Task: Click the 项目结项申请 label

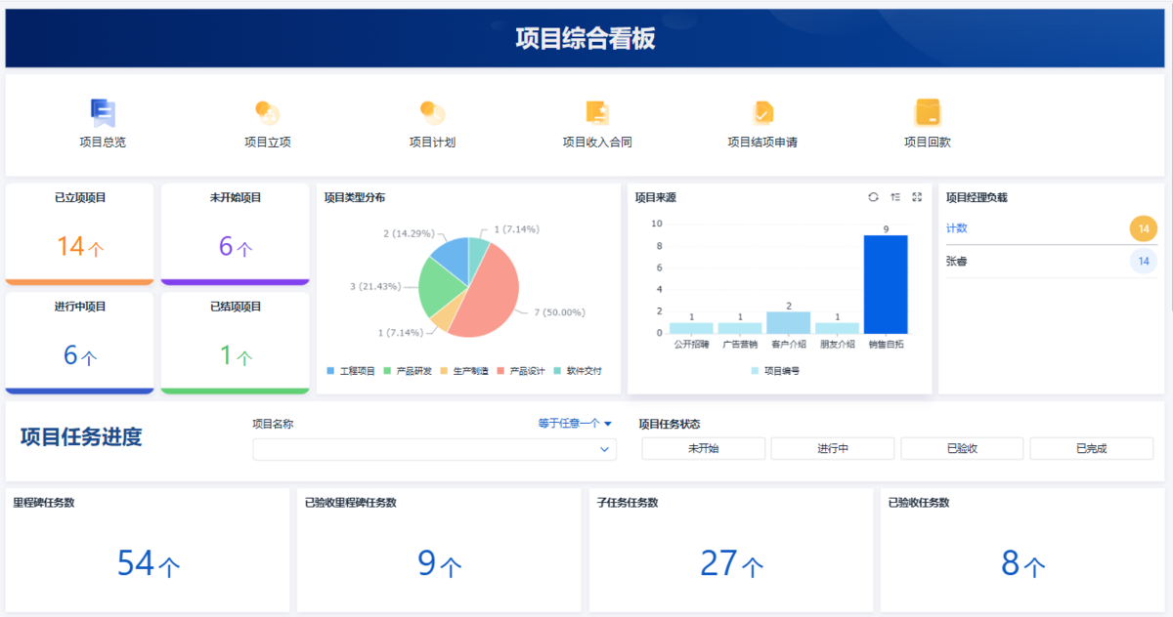Action: click(x=762, y=143)
